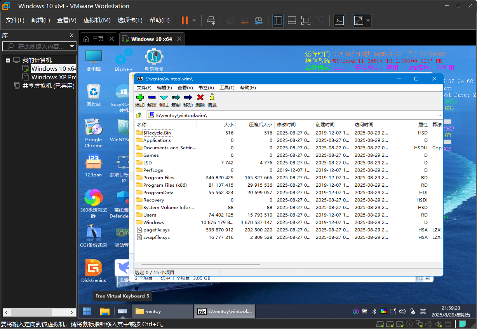Open the library search dropdown arrow
The width and height of the screenshot is (477, 329).
coord(72,46)
